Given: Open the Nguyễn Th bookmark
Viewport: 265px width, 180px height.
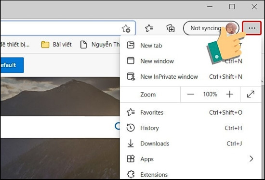Looking at the screenshot, I should [x=100, y=45].
